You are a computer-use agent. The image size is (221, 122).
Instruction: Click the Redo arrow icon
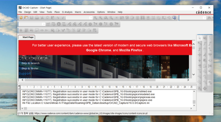click(x=63, y=18)
